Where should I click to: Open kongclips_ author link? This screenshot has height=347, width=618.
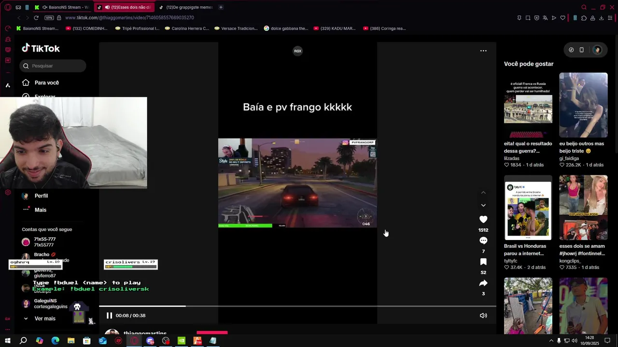click(x=570, y=261)
